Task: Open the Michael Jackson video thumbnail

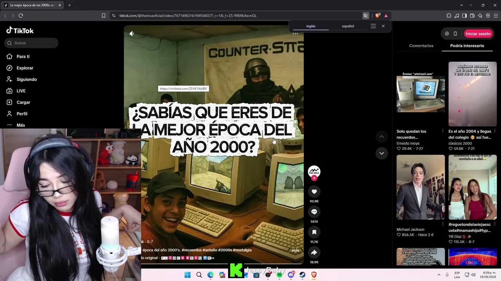Action: tap(421, 187)
